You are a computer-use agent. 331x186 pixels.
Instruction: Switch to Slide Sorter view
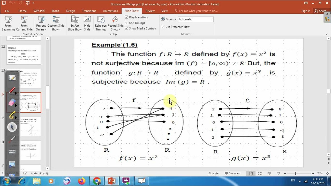click(260, 173)
